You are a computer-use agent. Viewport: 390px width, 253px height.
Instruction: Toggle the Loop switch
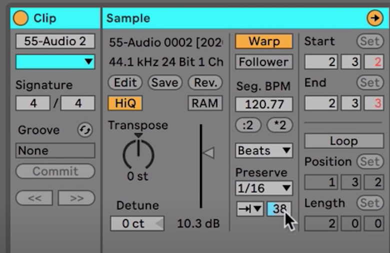pyautogui.click(x=344, y=141)
